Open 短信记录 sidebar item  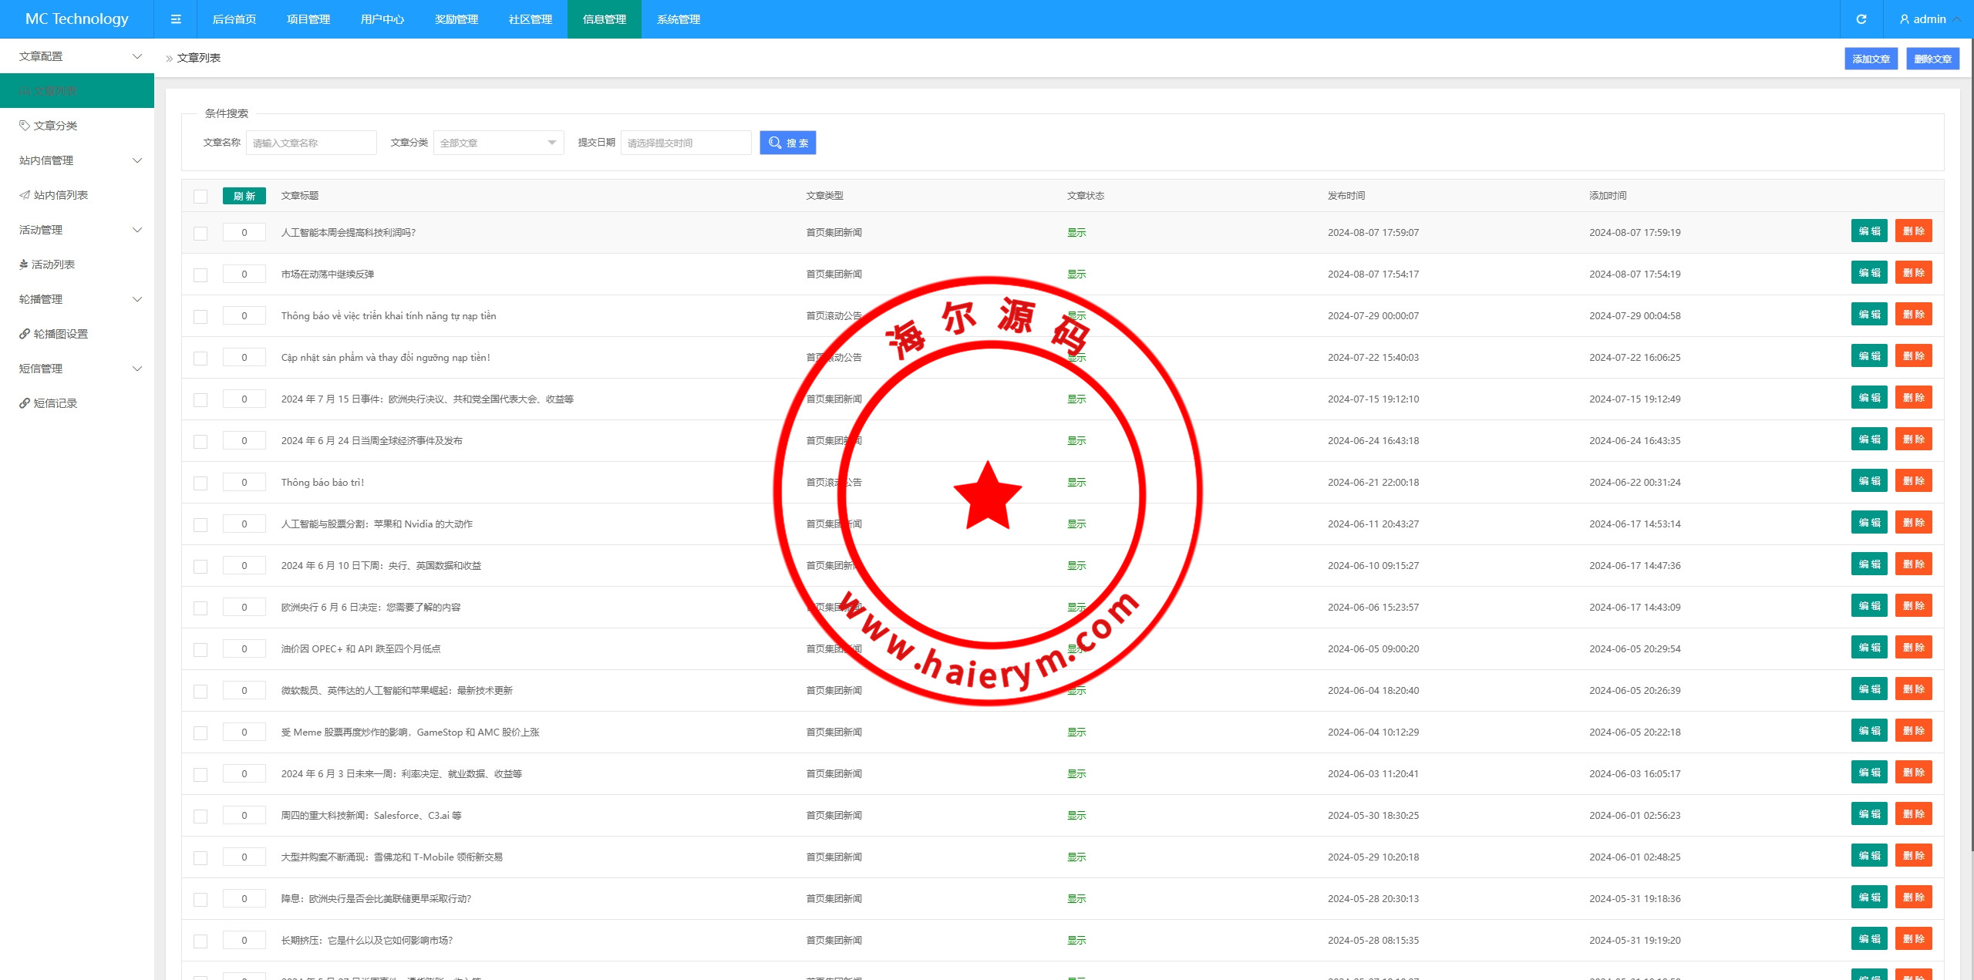tap(54, 403)
